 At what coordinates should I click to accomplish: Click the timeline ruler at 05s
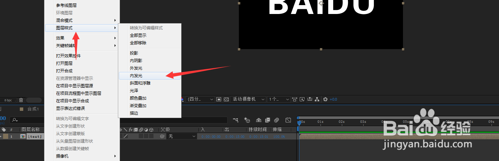406,121
